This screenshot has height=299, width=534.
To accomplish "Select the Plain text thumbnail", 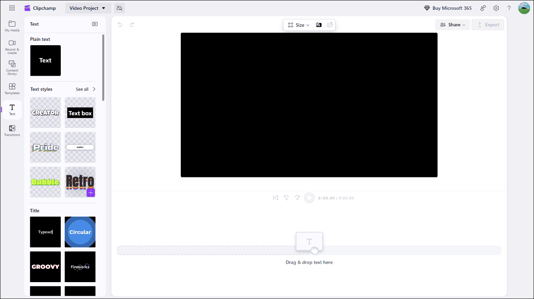I will [45, 60].
